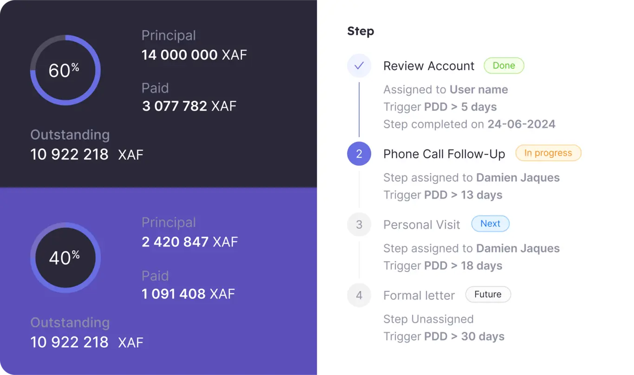Screen dimensions: 634x375
Task: Select the step 2 circle icon
Action: [359, 154]
